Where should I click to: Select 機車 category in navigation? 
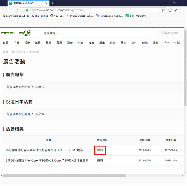[x=91, y=43]
